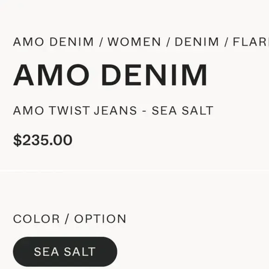Click the word OPTION in options label
This screenshot has width=269, height=269.
click(x=100, y=219)
